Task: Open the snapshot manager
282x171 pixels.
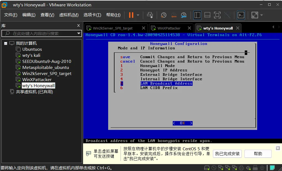Action: tap(183, 15)
